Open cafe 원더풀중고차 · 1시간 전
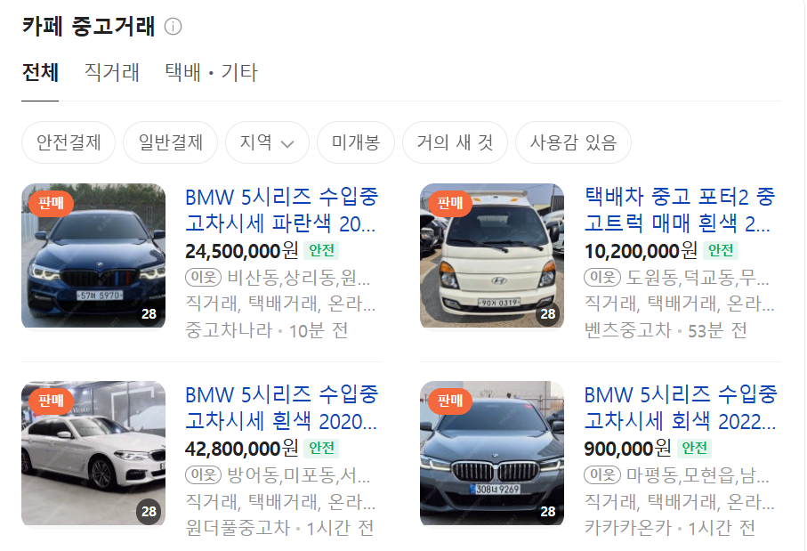Screen dimensions: 807x551 coord(279,528)
